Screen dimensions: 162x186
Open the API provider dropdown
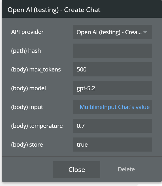109,32
